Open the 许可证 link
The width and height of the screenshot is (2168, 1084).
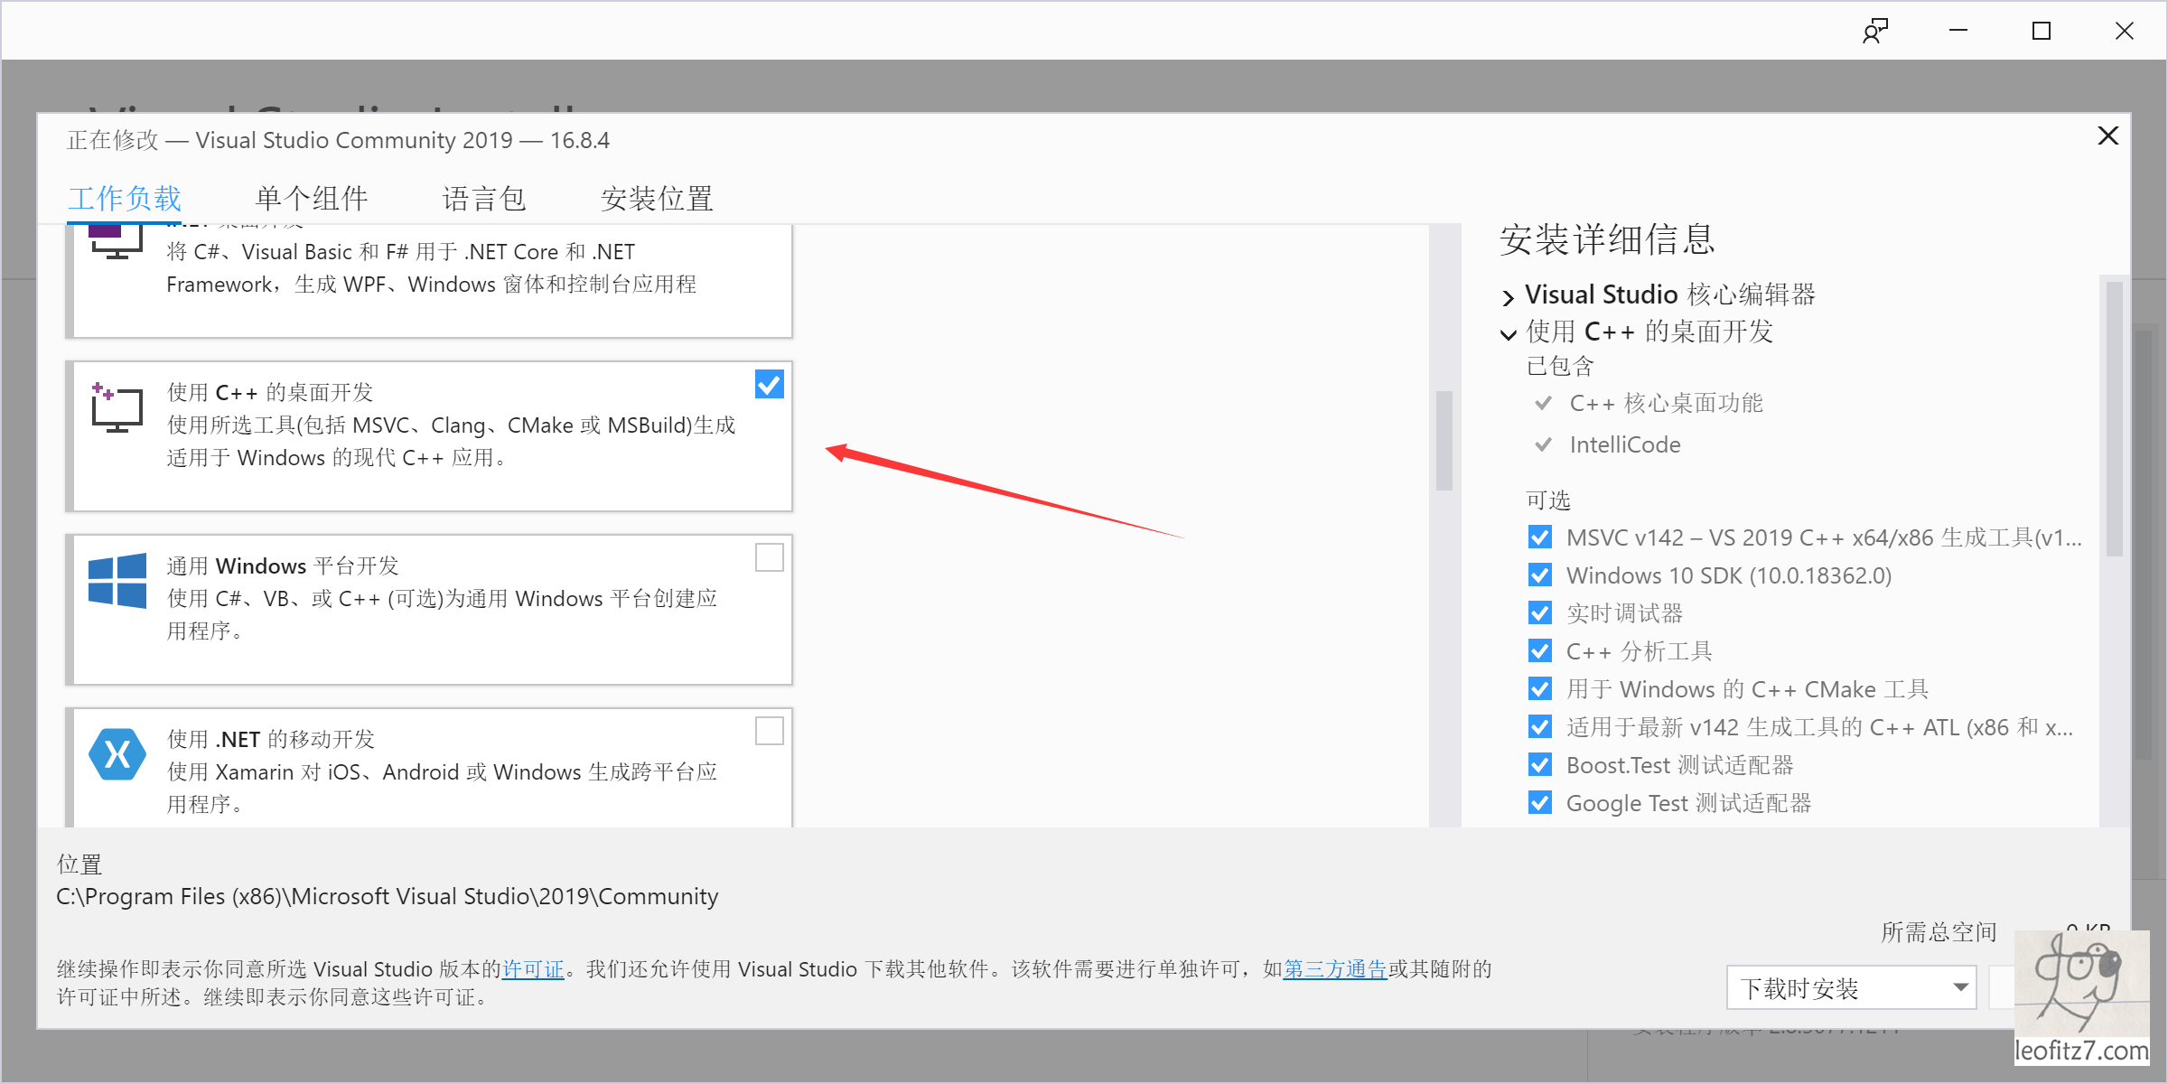[x=532, y=968]
